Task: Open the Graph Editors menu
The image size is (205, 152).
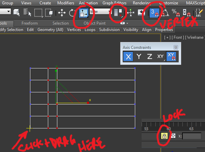Action: 114,3
